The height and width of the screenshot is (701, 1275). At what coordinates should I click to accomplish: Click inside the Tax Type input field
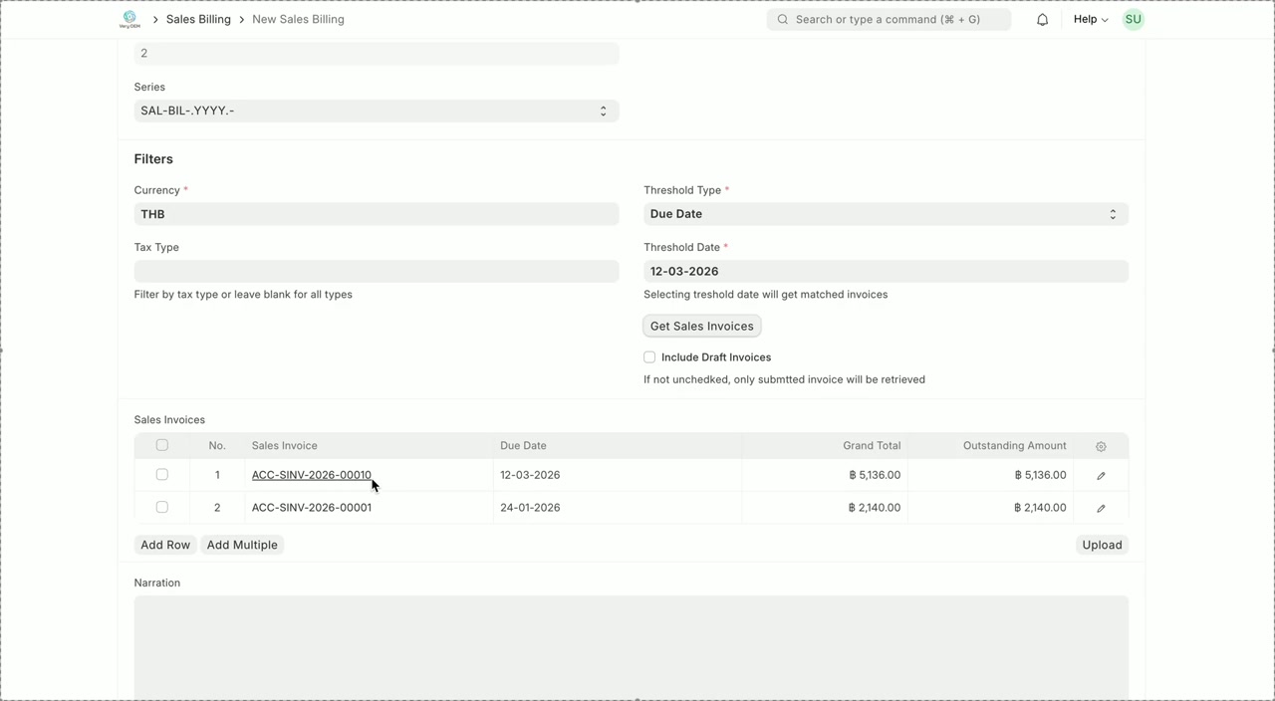(376, 271)
